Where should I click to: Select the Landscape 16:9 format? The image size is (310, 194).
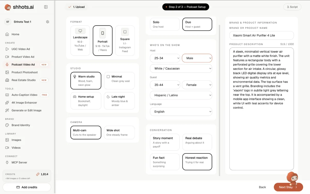pyautogui.click(x=80, y=40)
